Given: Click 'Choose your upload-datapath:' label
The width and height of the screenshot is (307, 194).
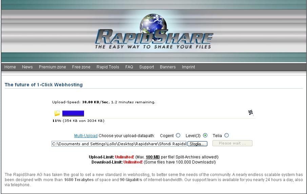Looking at the screenshot, I should 127,136.
